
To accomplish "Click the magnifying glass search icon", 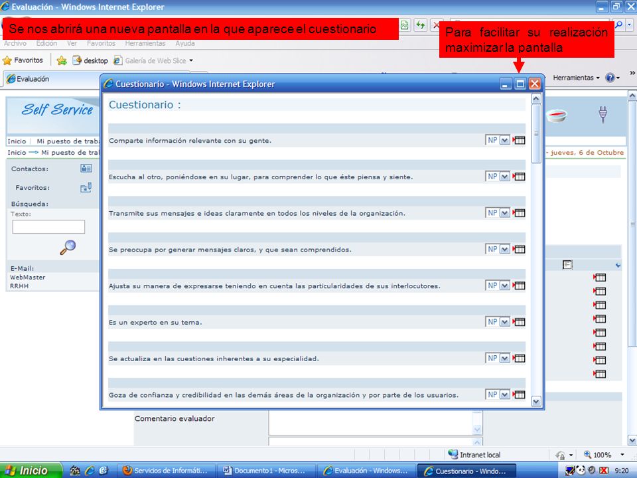I will pyautogui.click(x=68, y=247).
